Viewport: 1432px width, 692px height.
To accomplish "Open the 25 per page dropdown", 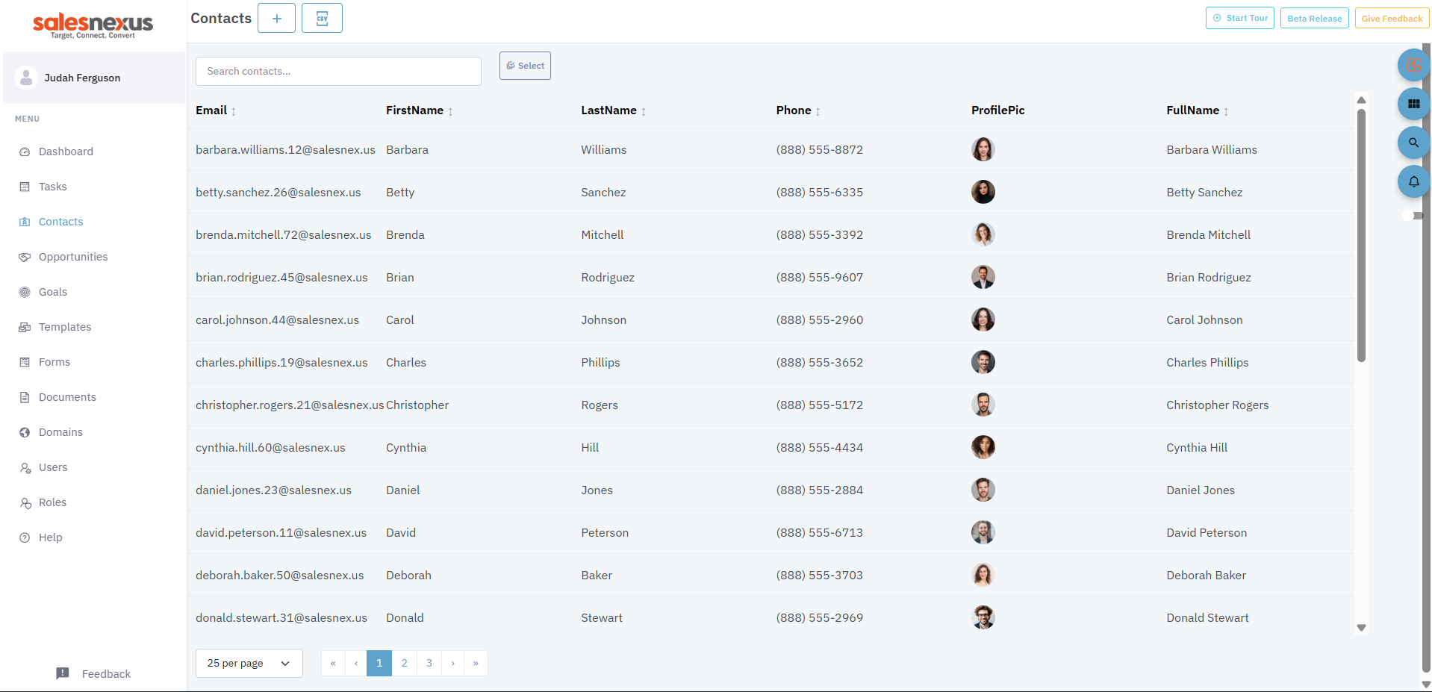I will (x=249, y=663).
